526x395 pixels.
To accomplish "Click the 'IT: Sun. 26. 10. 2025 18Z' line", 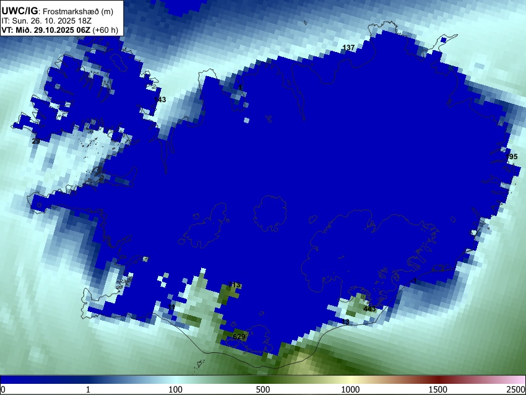I will tap(46, 21).
